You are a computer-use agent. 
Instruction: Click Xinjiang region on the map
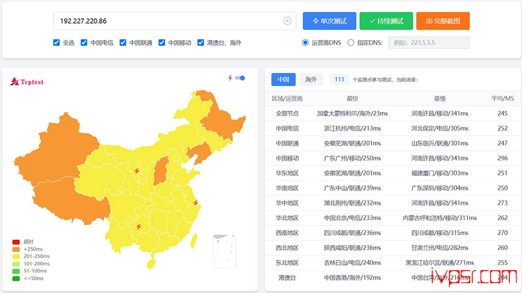[57, 150]
